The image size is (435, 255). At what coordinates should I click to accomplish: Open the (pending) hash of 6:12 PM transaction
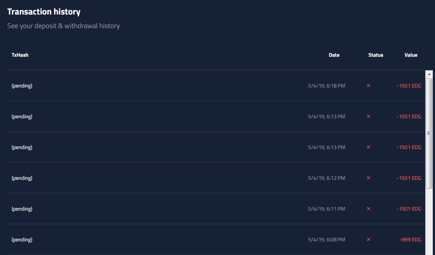[x=22, y=178]
